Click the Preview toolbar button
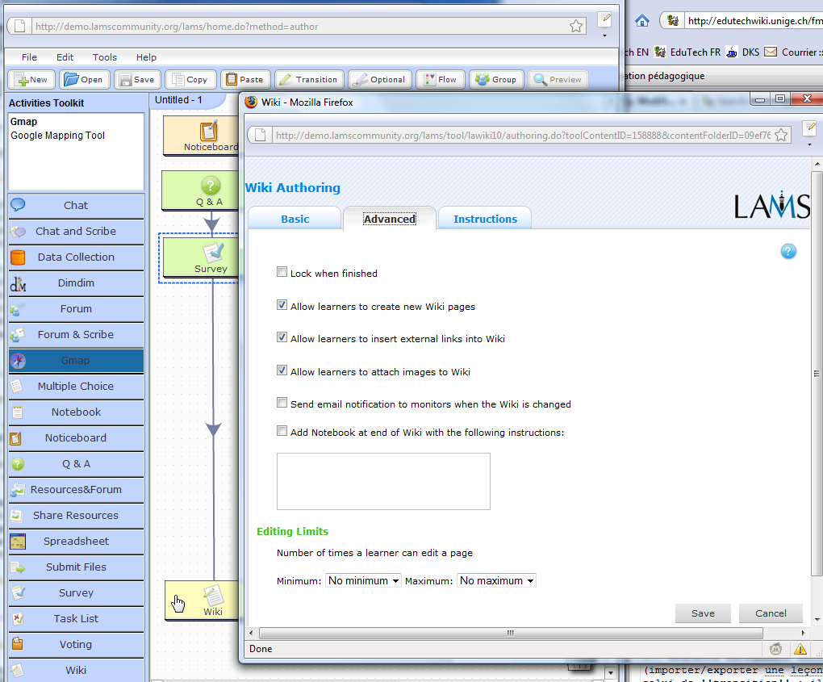This screenshot has width=823, height=682. (x=558, y=79)
